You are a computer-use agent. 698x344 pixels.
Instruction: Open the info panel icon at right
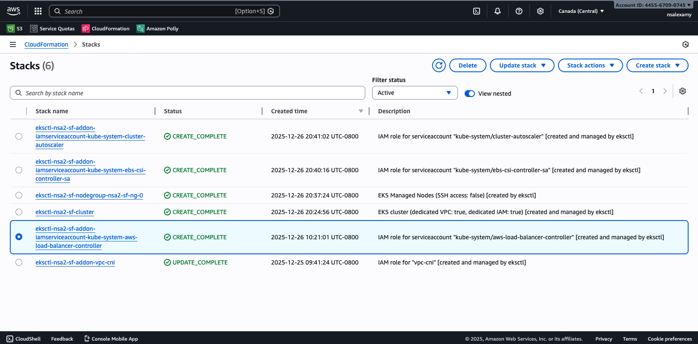(x=686, y=44)
